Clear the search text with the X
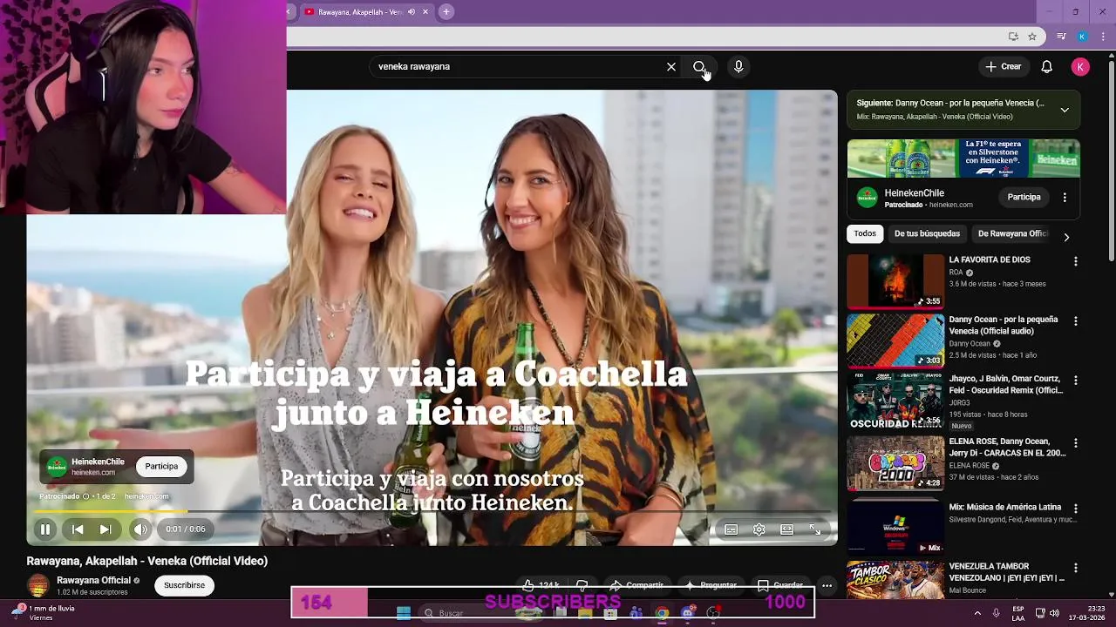The image size is (1116, 627). (671, 67)
